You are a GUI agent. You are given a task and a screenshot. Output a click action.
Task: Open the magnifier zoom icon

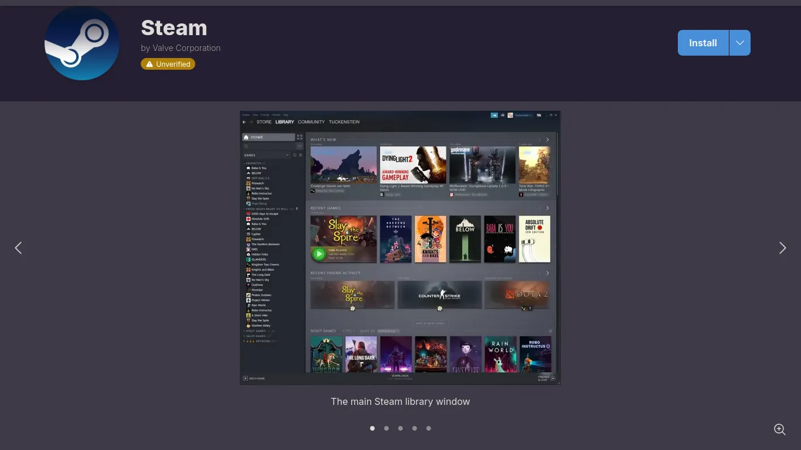(x=780, y=429)
